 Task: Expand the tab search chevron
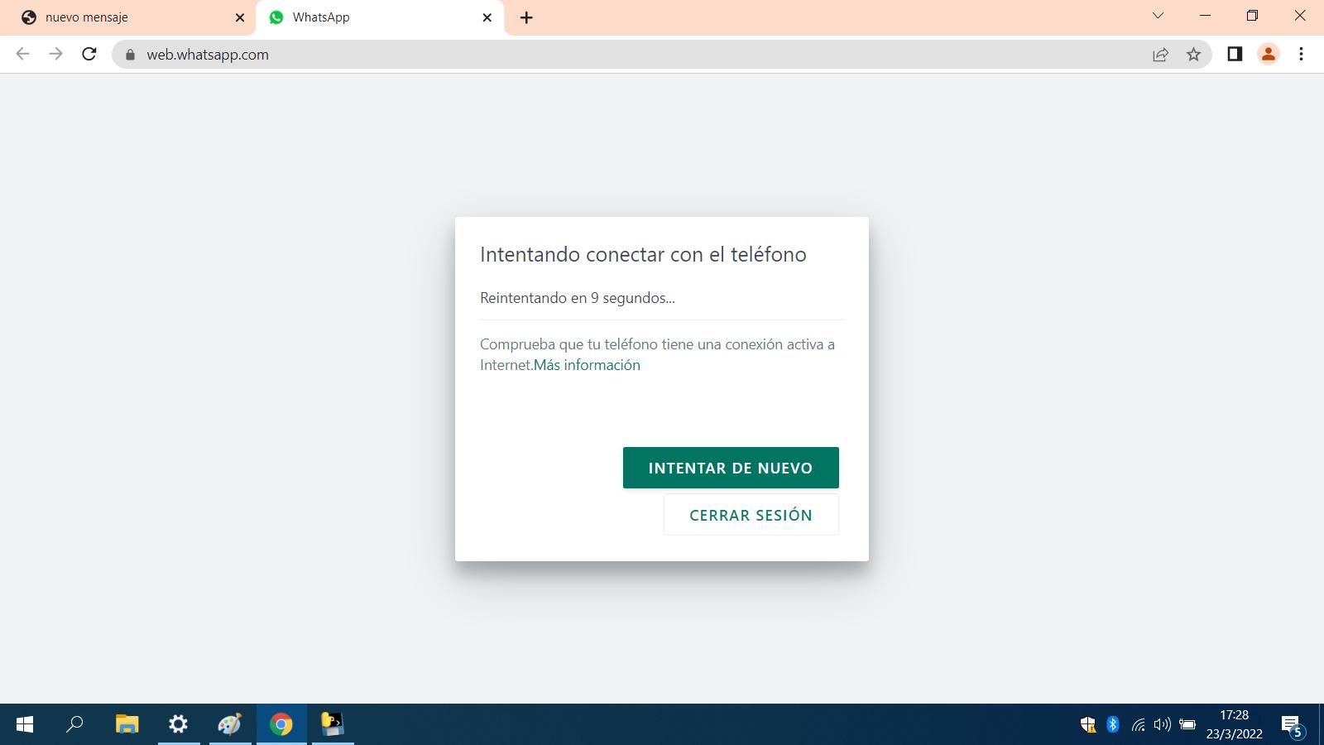click(x=1158, y=16)
